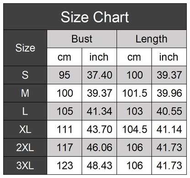Click the S size row label
Screen dimensions: 190x178
coord(25,75)
